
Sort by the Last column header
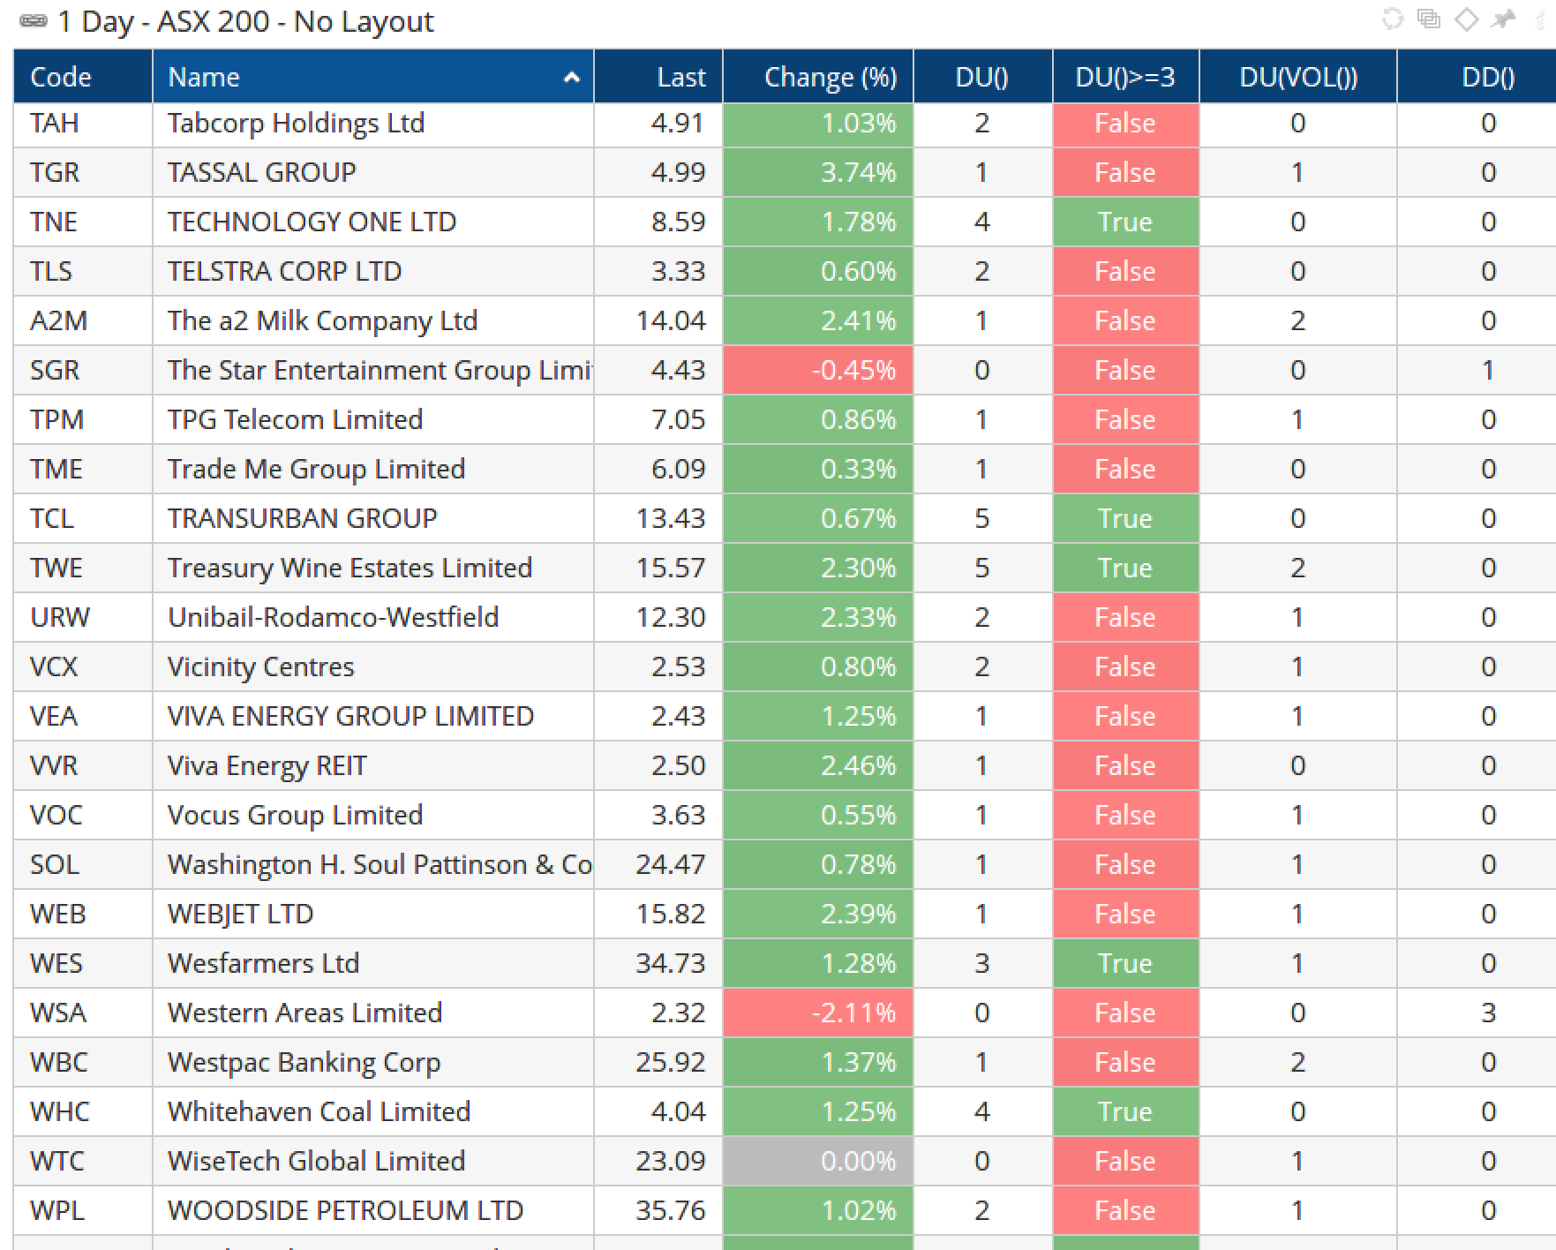click(x=658, y=77)
